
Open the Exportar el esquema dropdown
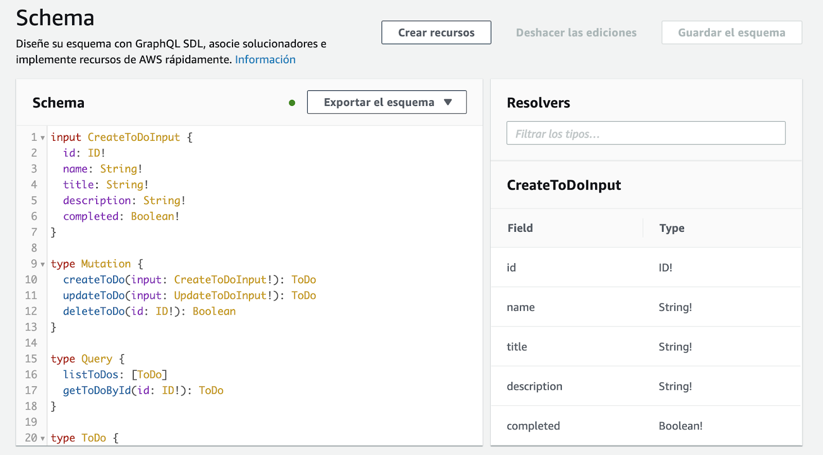pyautogui.click(x=387, y=102)
